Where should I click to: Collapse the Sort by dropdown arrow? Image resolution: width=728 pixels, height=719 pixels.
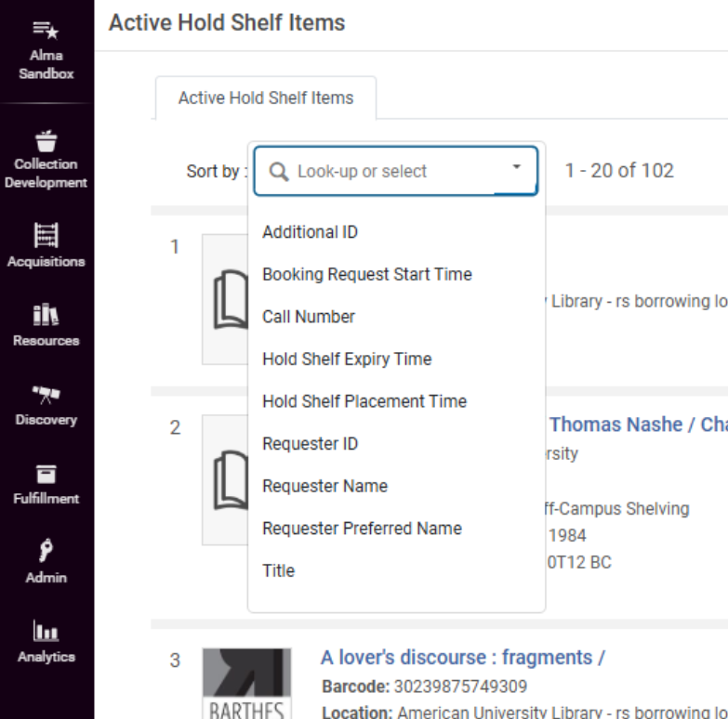pyautogui.click(x=517, y=169)
